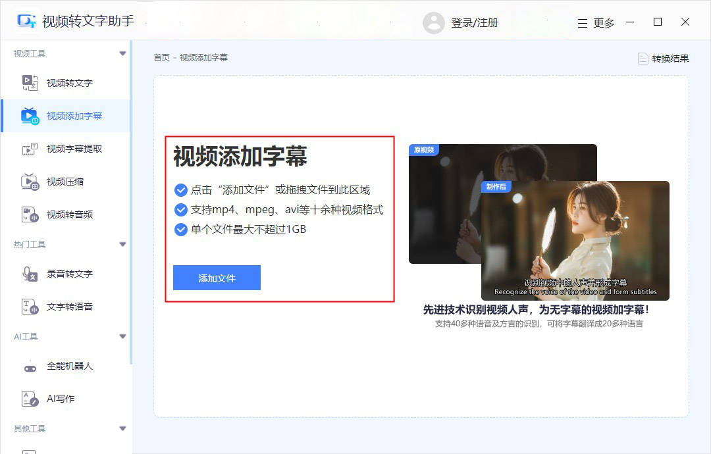
Task: Click the 添加文件 button
Action: (x=217, y=278)
